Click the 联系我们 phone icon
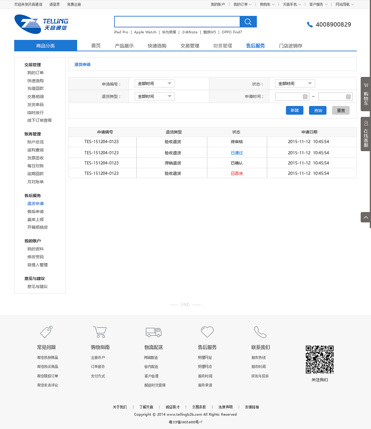 260,332
